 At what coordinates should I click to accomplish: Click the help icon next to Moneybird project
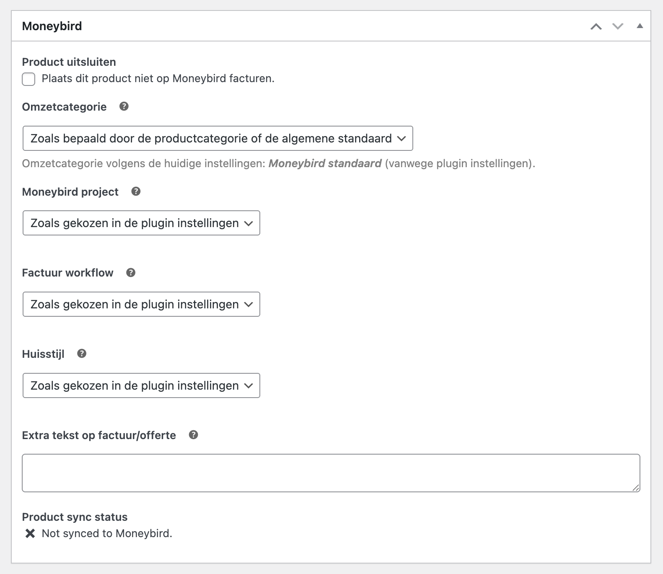(136, 191)
